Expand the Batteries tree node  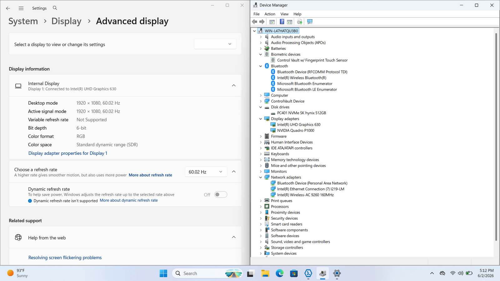pyautogui.click(x=261, y=49)
